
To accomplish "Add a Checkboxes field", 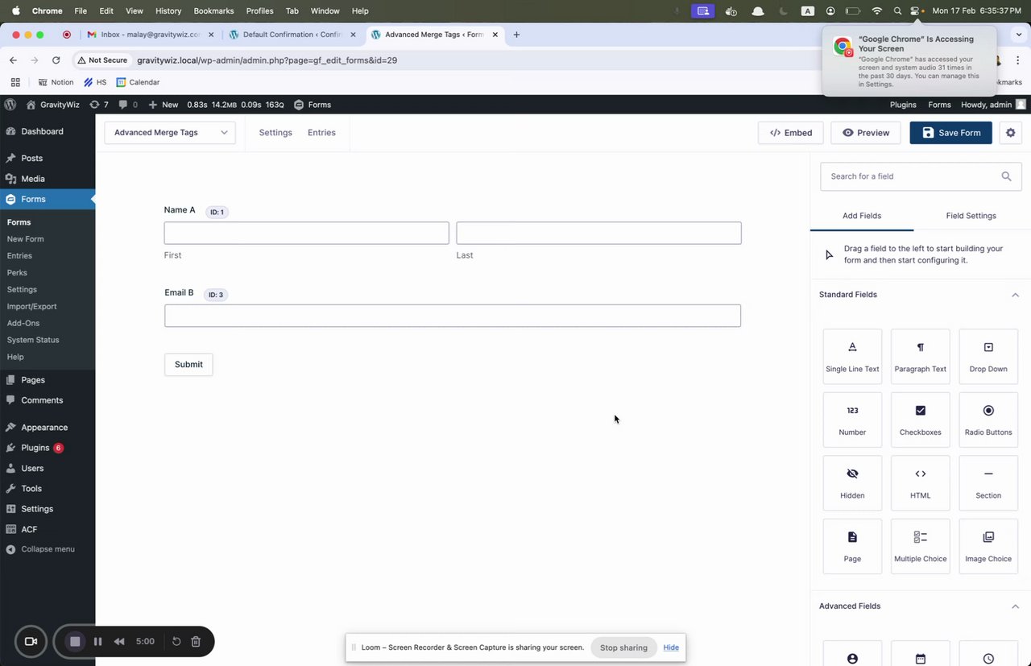I will tap(920, 420).
